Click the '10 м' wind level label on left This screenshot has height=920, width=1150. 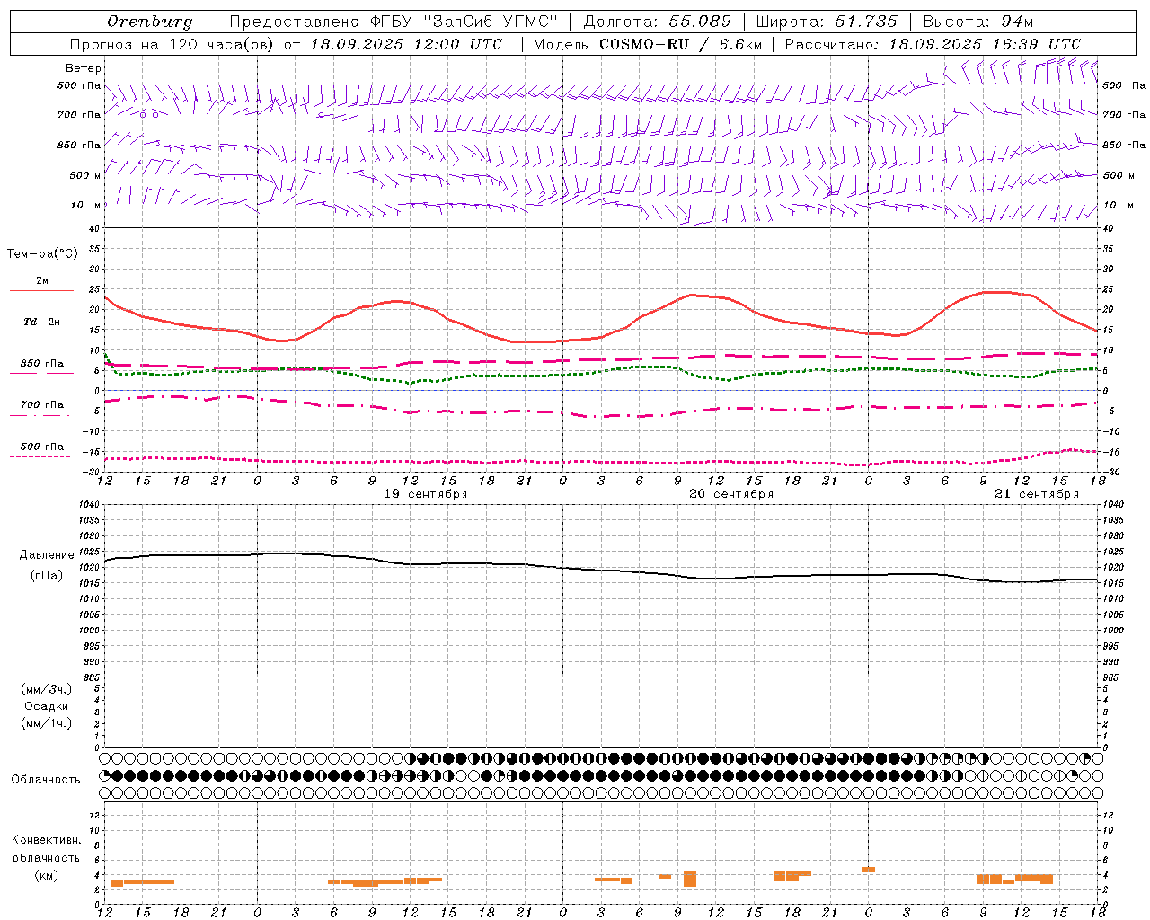pyautogui.click(x=87, y=206)
